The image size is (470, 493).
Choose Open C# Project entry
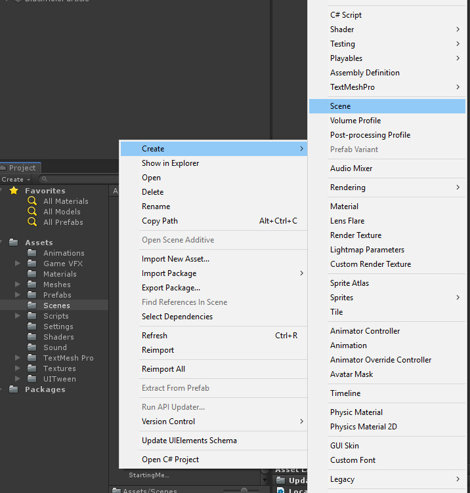[x=214, y=460]
